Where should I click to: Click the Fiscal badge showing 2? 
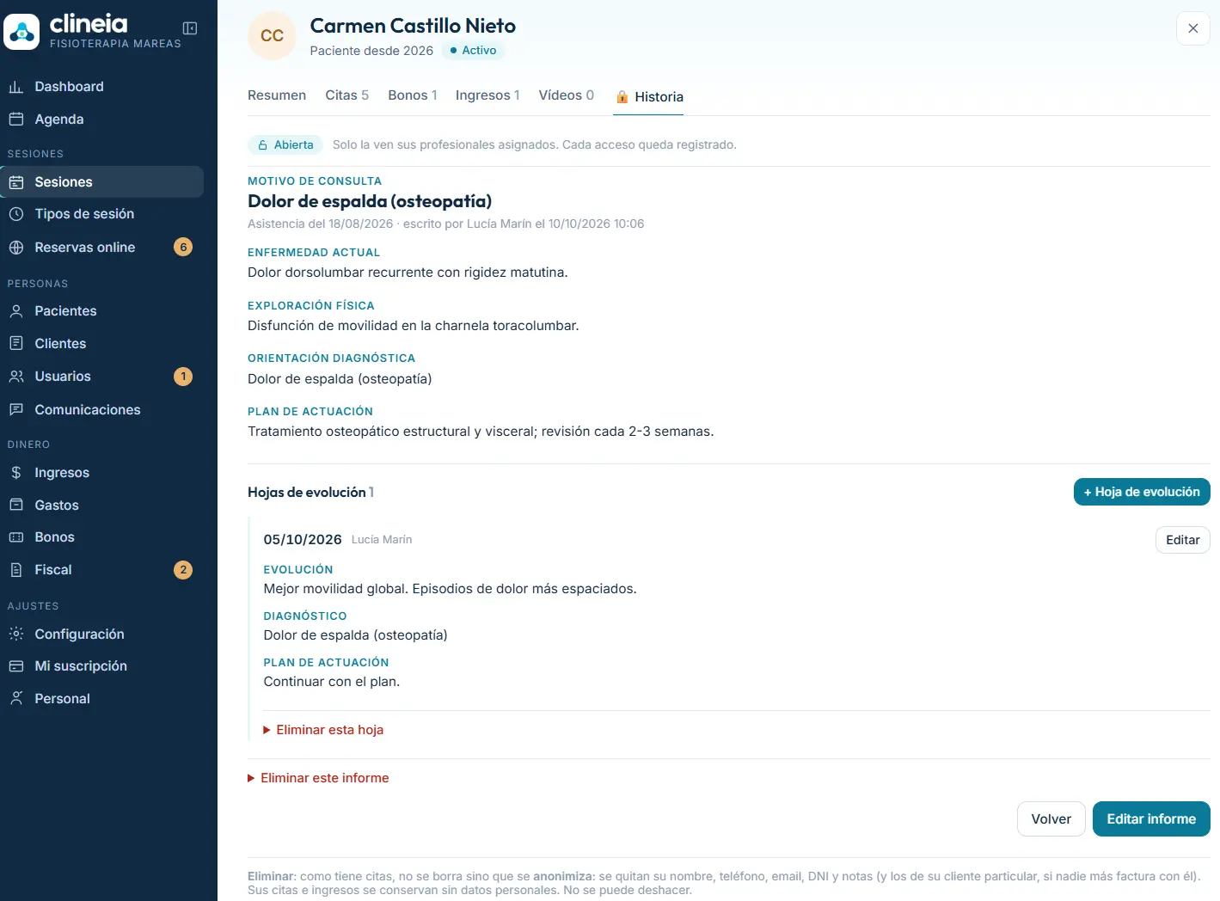[183, 570]
